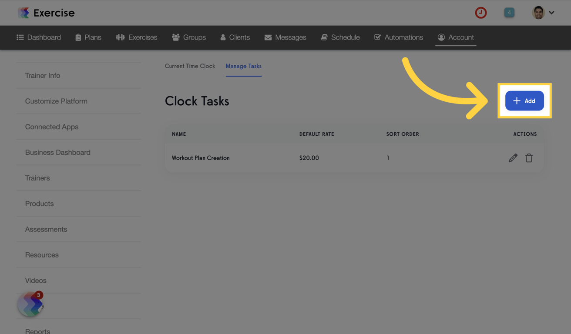
Task: Open the Plans menu
Action: coord(88,37)
